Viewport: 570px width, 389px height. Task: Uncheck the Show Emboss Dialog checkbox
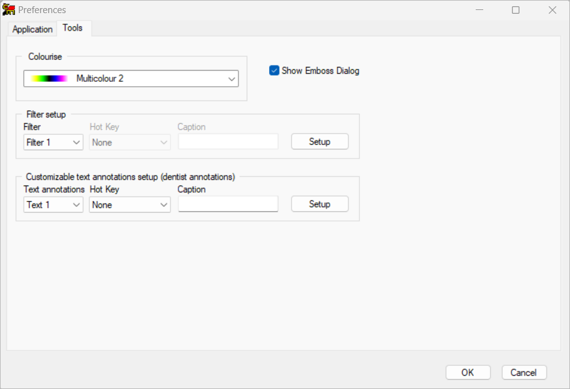coord(274,71)
